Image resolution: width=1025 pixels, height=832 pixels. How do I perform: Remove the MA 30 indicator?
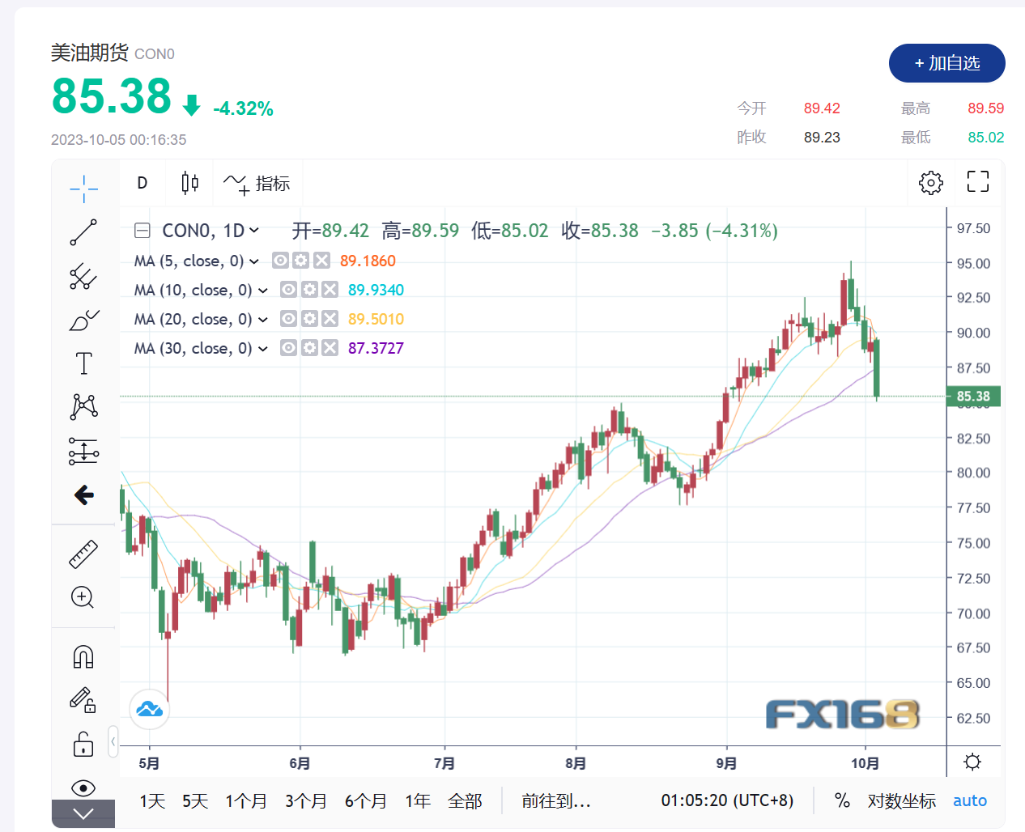point(330,348)
